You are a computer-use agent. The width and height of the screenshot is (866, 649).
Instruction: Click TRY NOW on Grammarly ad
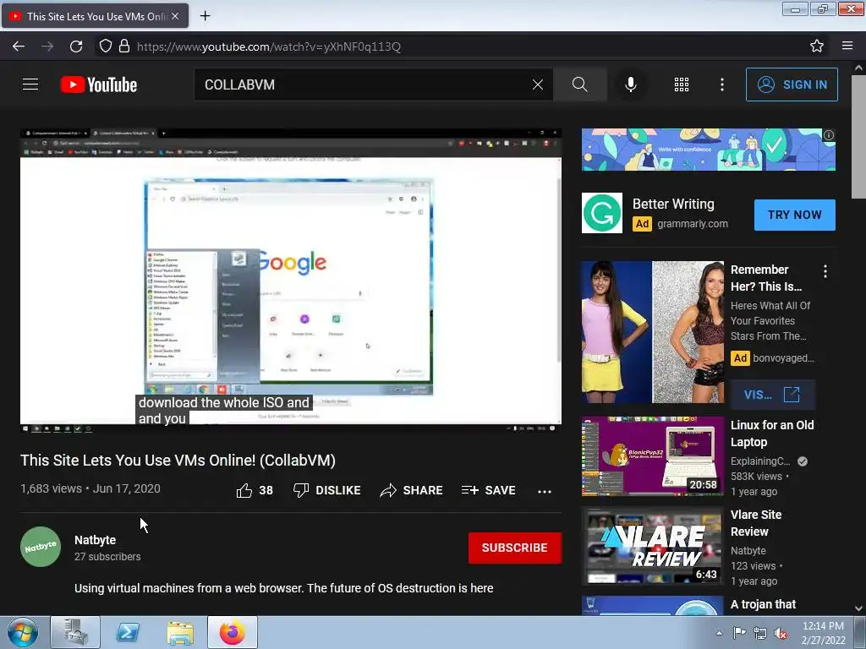795,215
